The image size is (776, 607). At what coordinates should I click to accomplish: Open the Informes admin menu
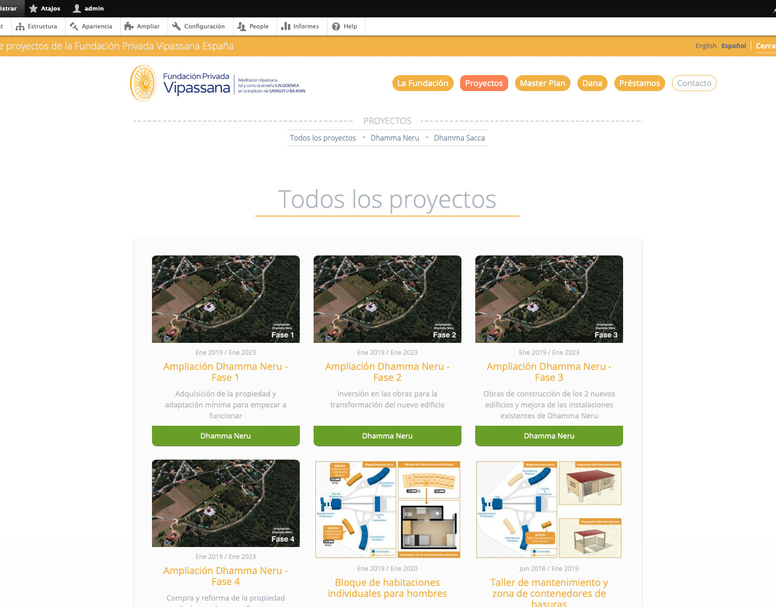(x=301, y=27)
